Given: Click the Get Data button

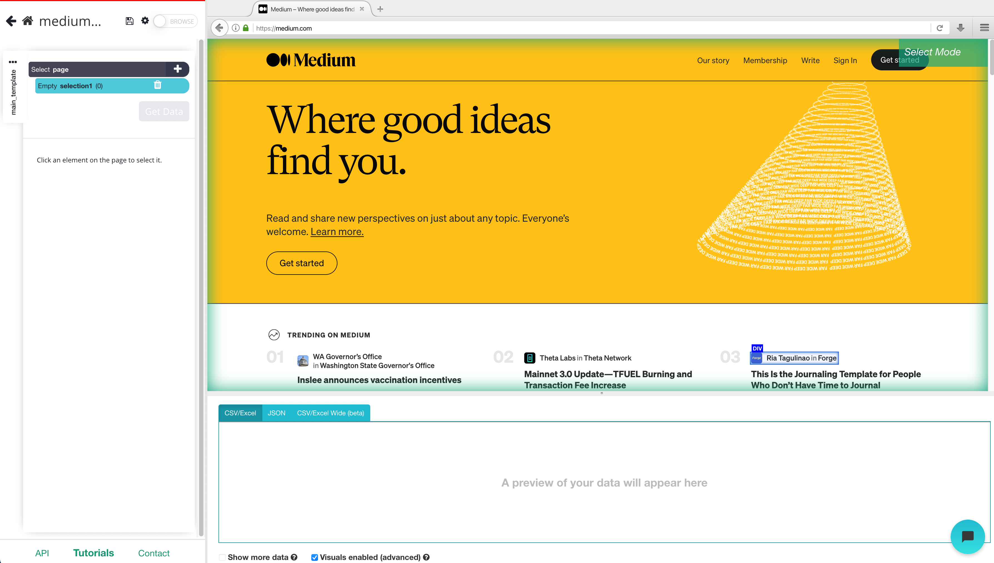Looking at the screenshot, I should [163, 111].
